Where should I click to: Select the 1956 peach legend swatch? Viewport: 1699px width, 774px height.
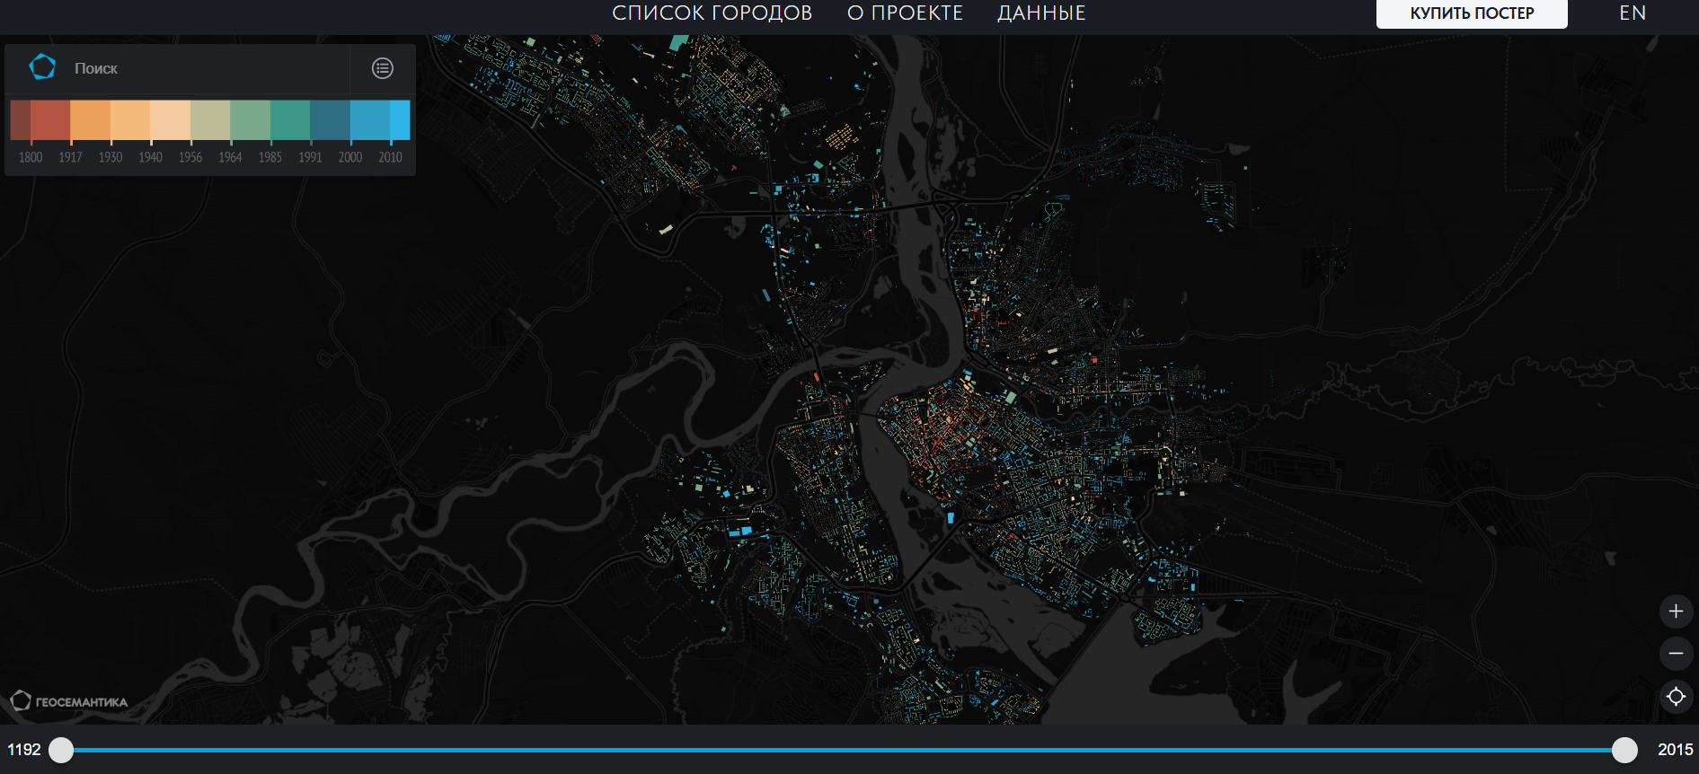click(x=171, y=120)
